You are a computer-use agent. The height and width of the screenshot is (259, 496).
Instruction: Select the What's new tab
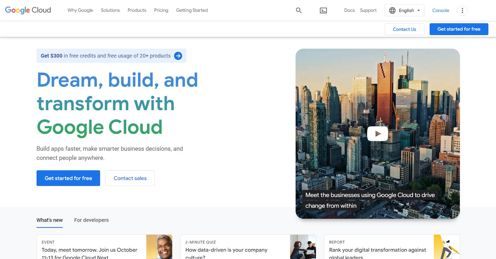pos(50,220)
